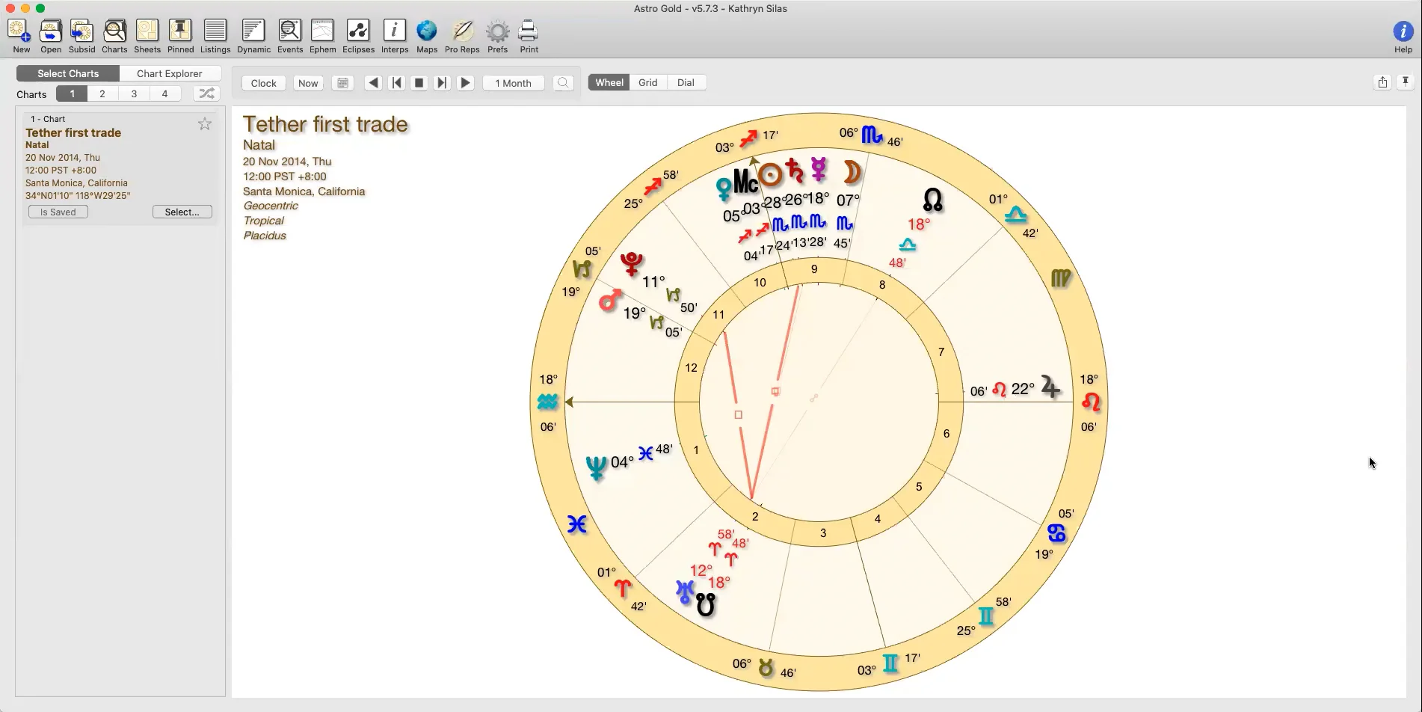Click the Clock button
The image size is (1422, 712).
pyautogui.click(x=263, y=83)
